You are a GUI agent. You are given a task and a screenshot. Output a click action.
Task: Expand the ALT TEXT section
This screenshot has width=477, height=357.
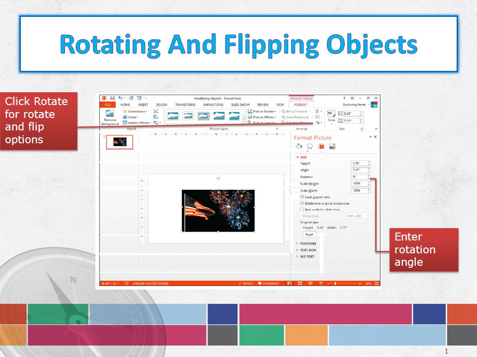point(306,256)
